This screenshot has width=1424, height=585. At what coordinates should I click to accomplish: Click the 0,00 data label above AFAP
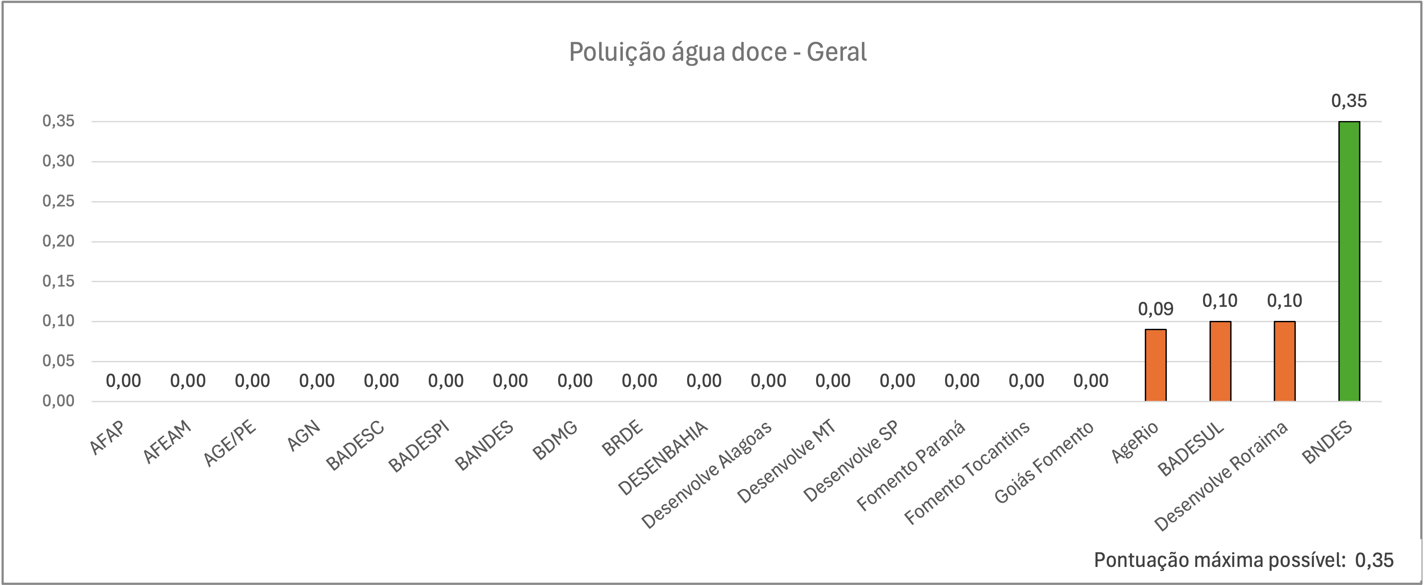123,381
